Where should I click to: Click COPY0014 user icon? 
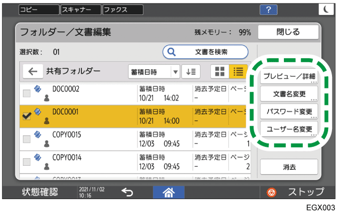(x=47, y=167)
